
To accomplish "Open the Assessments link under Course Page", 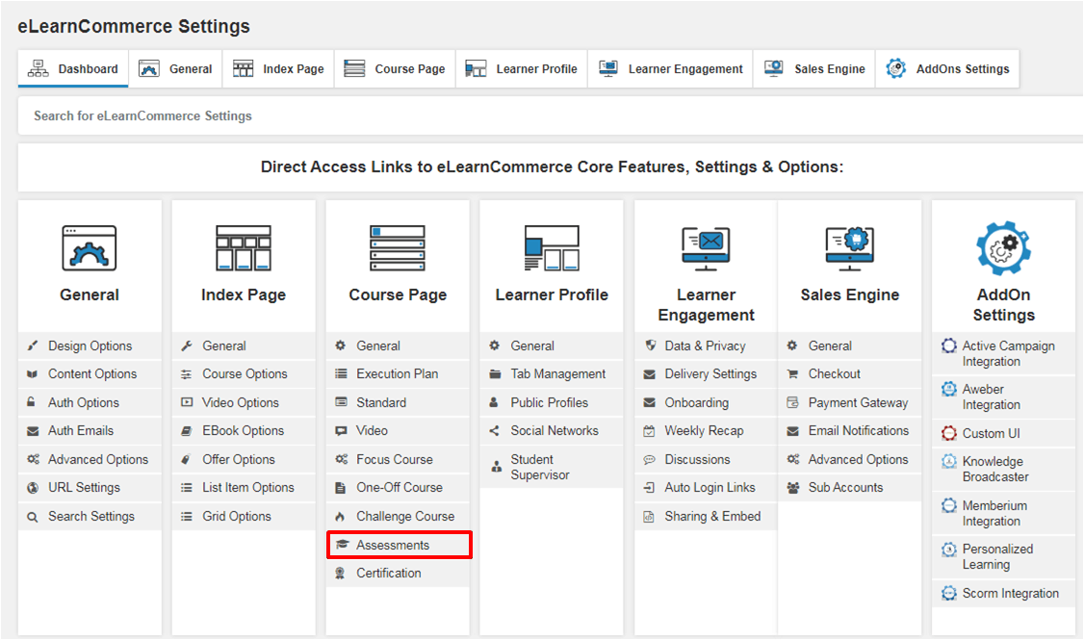I will point(393,546).
